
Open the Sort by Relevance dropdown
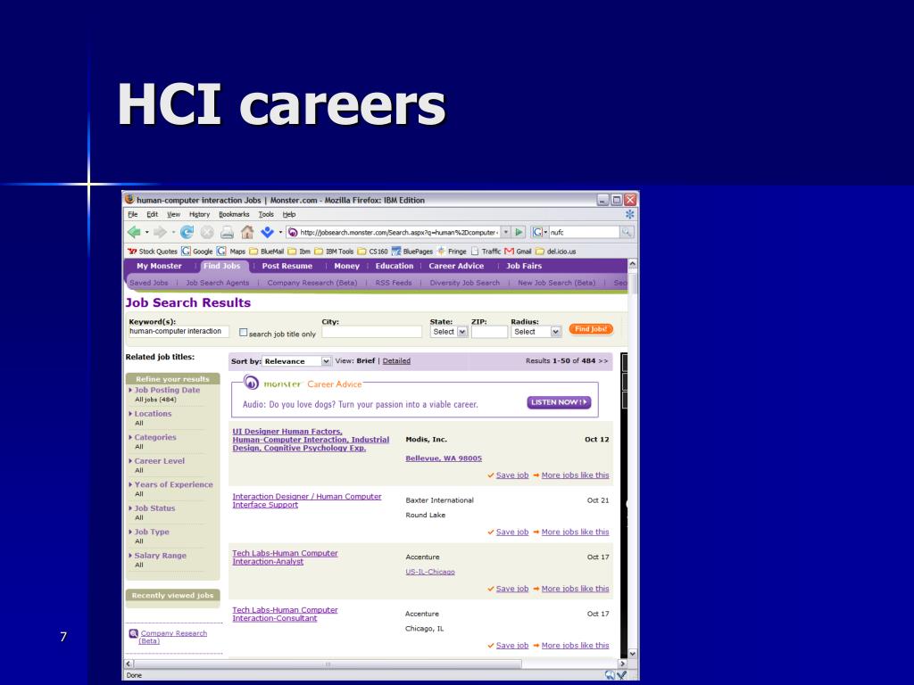[x=296, y=361]
